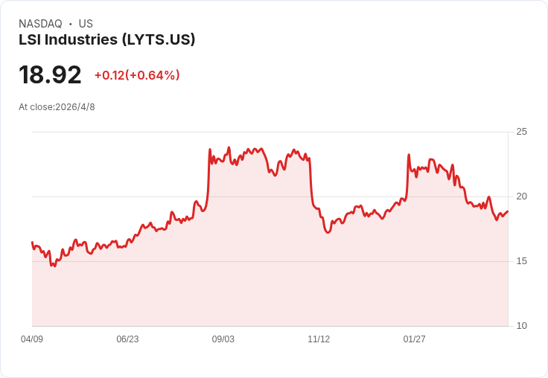The height and width of the screenshot is (378, 548).
Task: Click the 11/12 date axis label
Action: point(319,339)
